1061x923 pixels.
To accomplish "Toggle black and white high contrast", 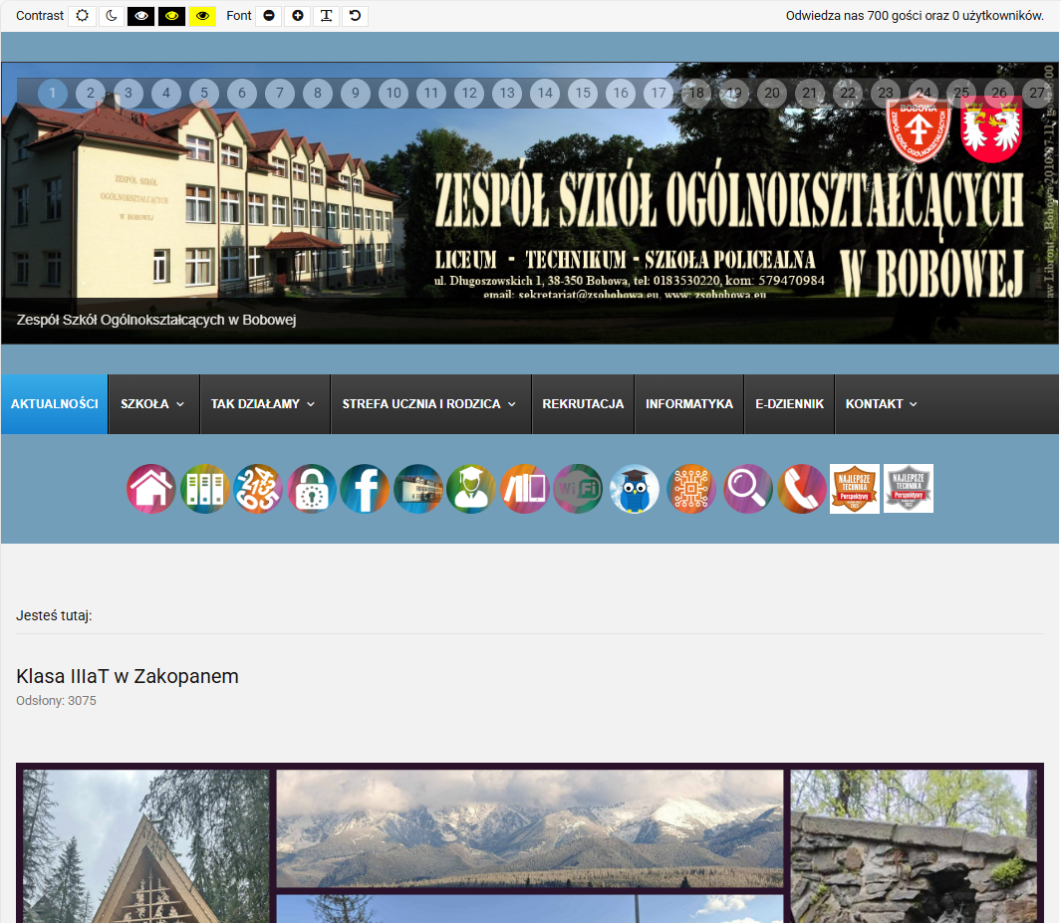I will [x=141, y=16].
